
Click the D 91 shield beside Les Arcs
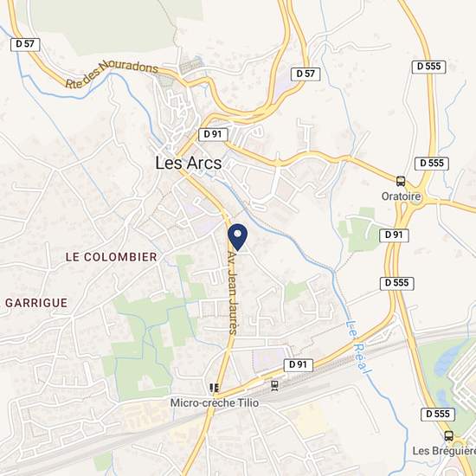click(213, 134)
